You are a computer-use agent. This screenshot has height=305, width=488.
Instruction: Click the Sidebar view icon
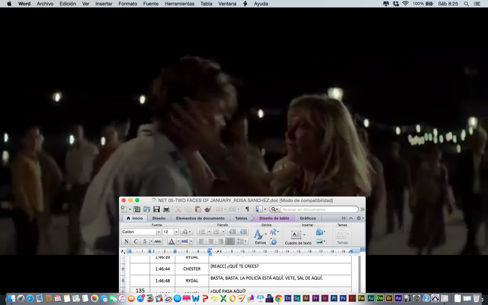(259, 209)
